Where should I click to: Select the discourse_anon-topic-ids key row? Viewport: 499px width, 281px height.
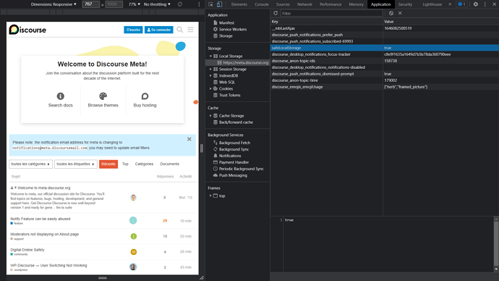point(385,61)
